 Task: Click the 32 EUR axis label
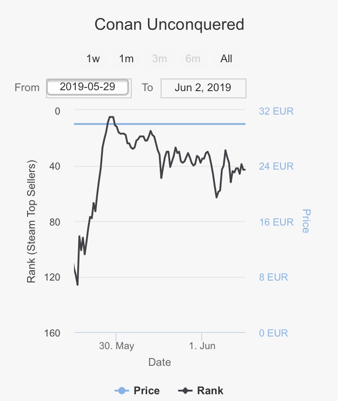276,111
